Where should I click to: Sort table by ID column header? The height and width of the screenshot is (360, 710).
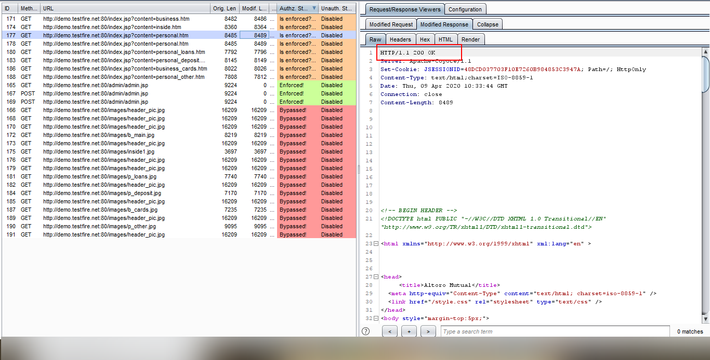point(10,8)
